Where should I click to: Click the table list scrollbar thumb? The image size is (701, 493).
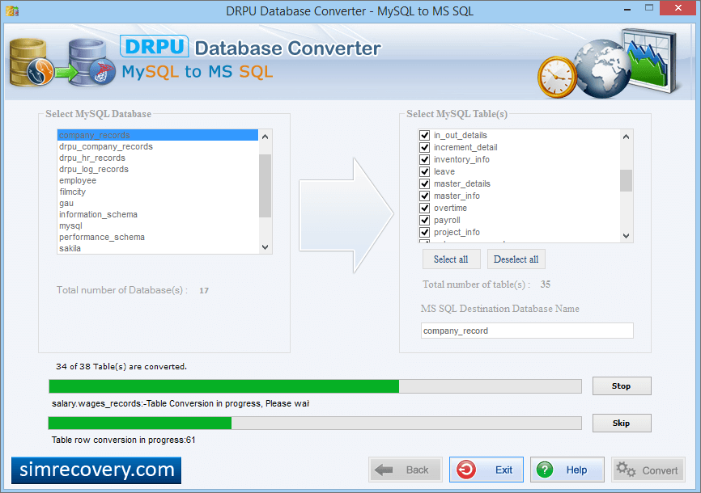pyautogui.click(x=626, y=180)
